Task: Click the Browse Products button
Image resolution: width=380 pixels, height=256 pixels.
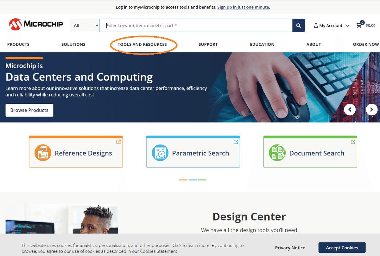Action: (29, 110)
